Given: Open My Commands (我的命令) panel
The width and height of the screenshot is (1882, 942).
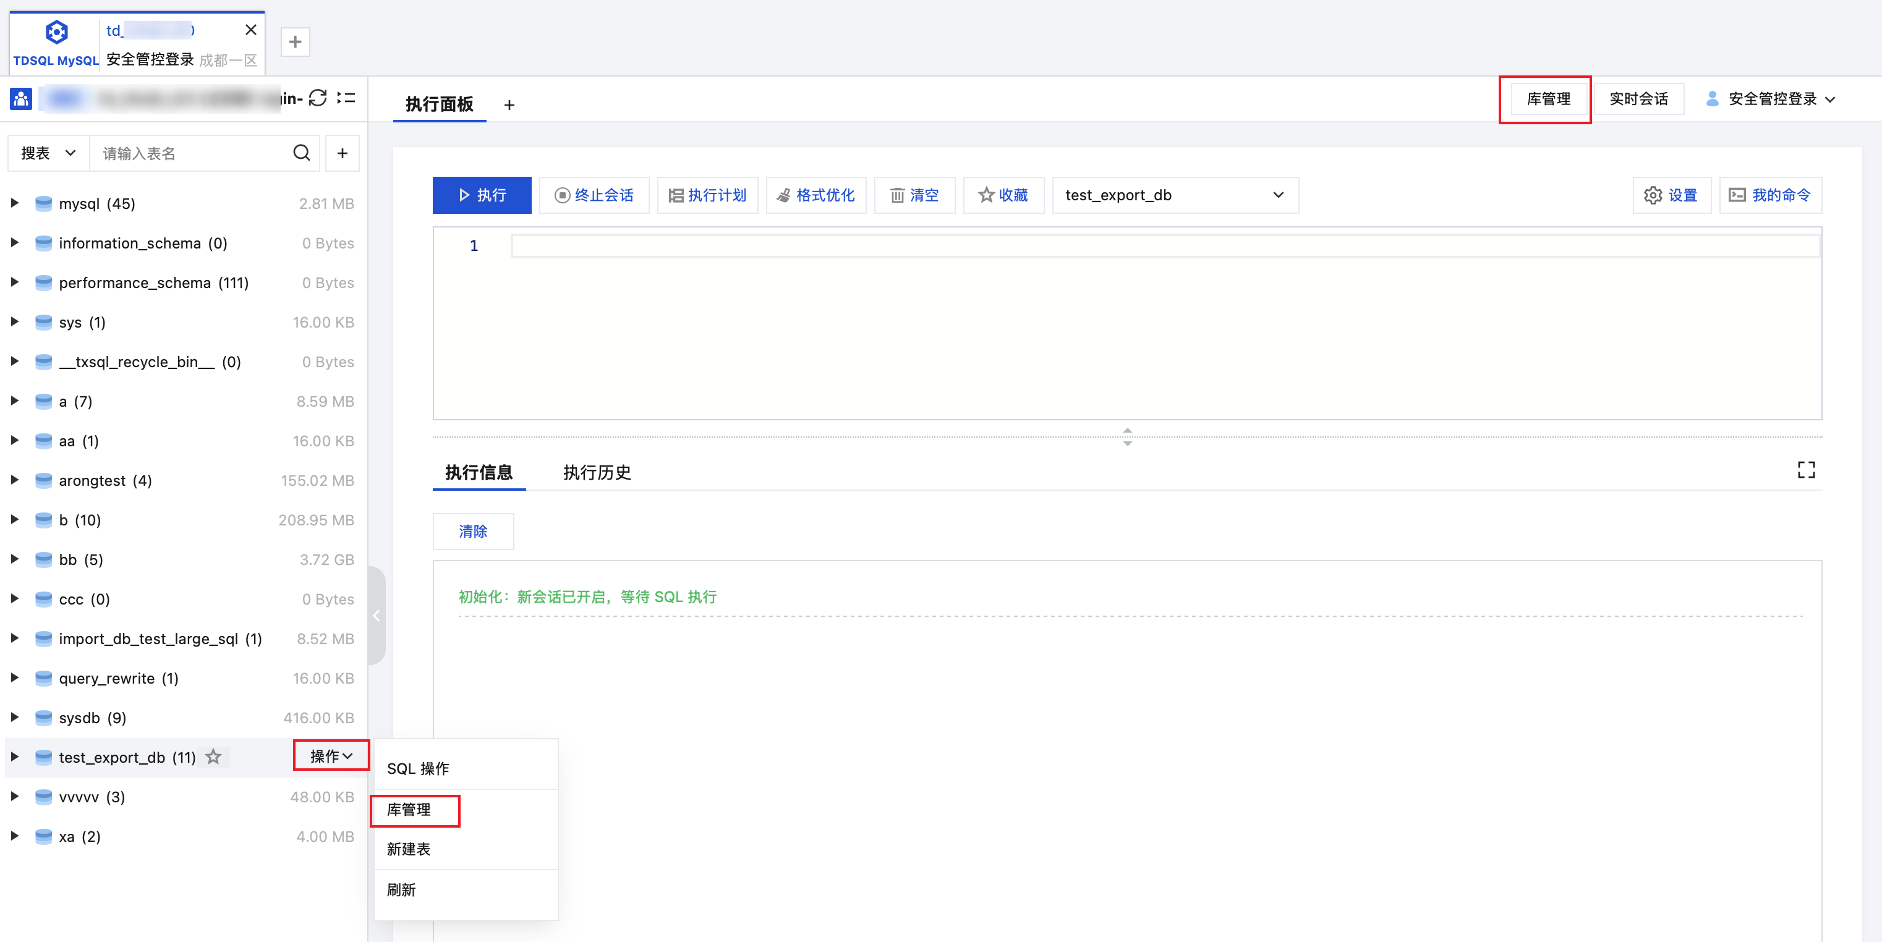Looking at the screenshot, I should [x=1769, y=196].
